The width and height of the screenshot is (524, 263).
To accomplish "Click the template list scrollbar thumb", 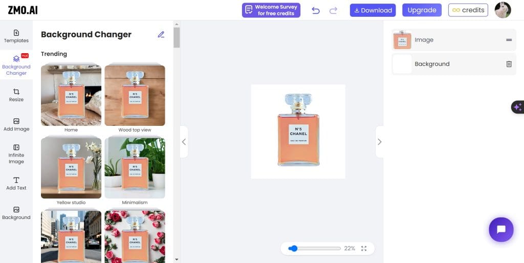I will pos(177,38).
